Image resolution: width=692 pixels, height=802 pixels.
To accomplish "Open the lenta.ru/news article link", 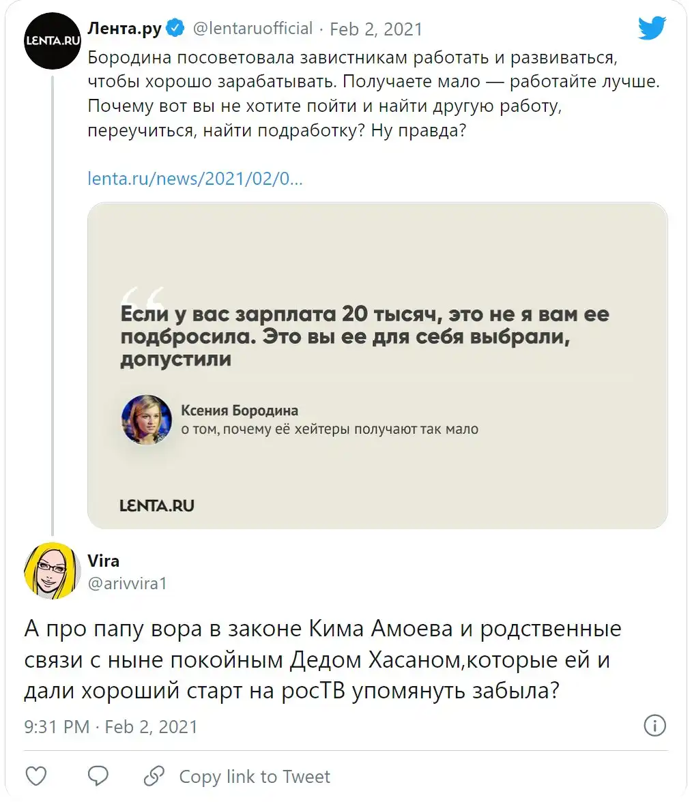I will tap(195, 179).
